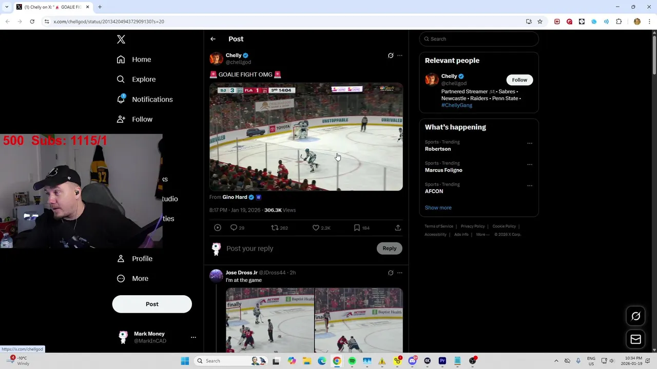This screenshot has width=657, height=369.
Task: Click video play stats icon under post
Action: (218, 228)
